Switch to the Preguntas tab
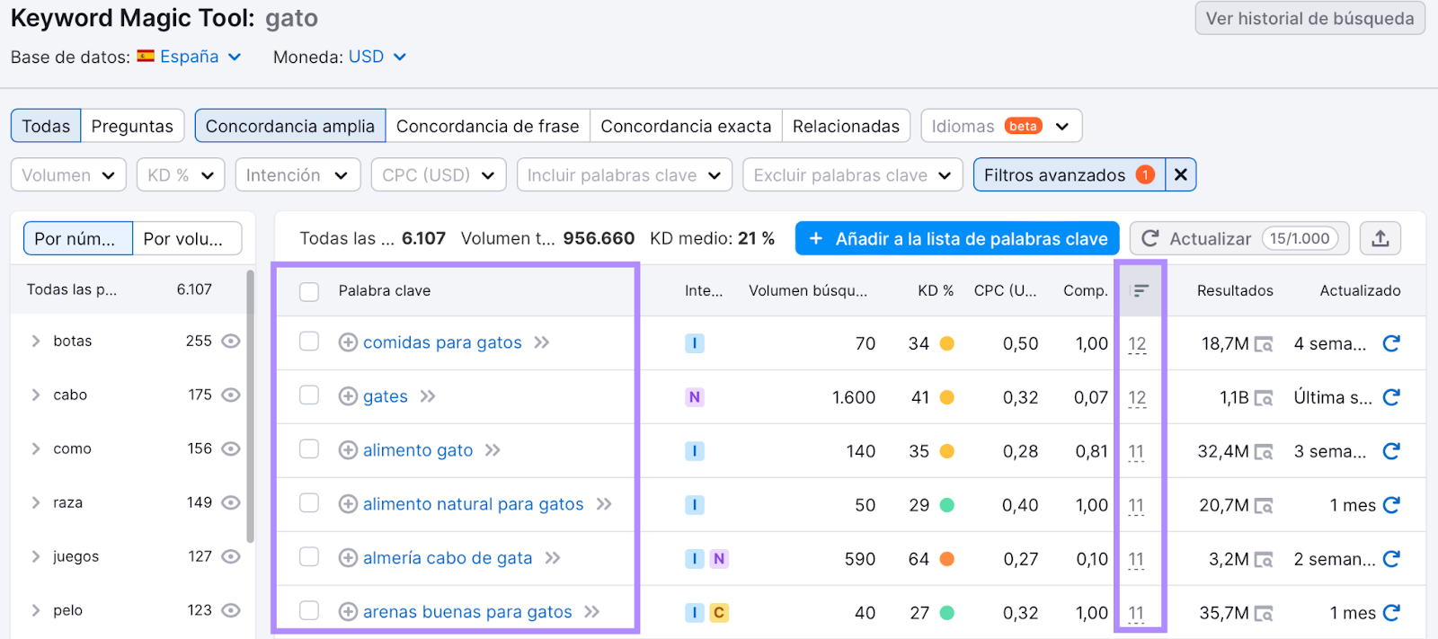Image resolution: width=1438 pixels, height=639 pixels. coord(132,126)
